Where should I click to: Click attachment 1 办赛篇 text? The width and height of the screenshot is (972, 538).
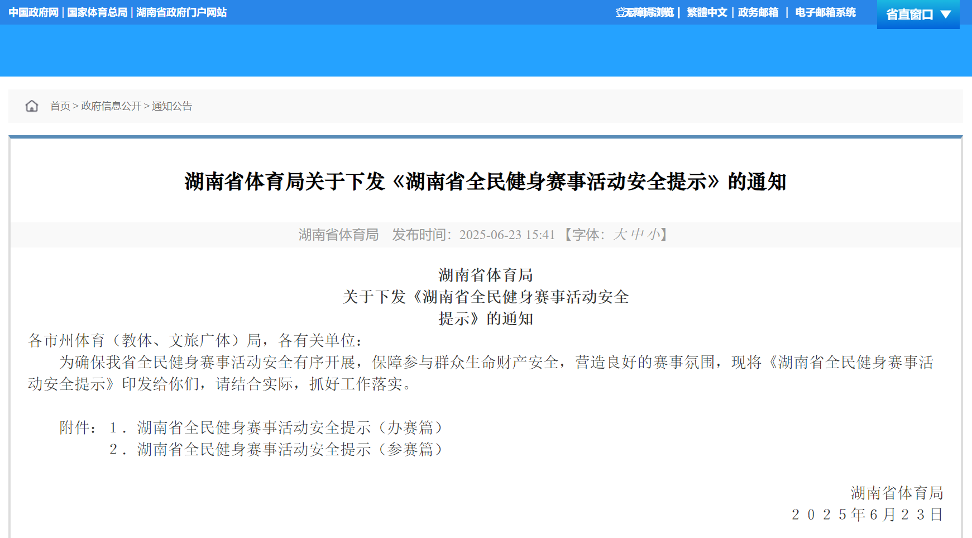(290, 427)
